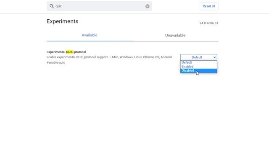The height and width of the screenshot is (151, 269).
Task: Choose Default in the dropdown list
Action: click(199, 62)
